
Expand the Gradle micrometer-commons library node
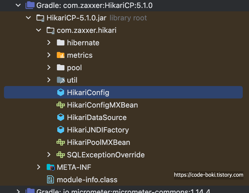click(x=18, y=191)
